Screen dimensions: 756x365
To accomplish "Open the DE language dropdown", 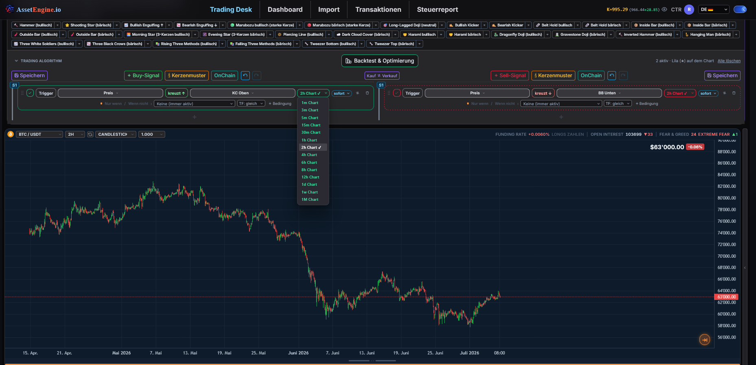I will (714, 9).
